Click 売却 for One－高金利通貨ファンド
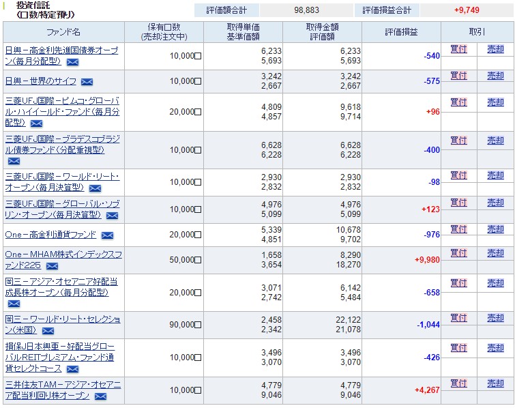515x408 pixels. (495, 229)
